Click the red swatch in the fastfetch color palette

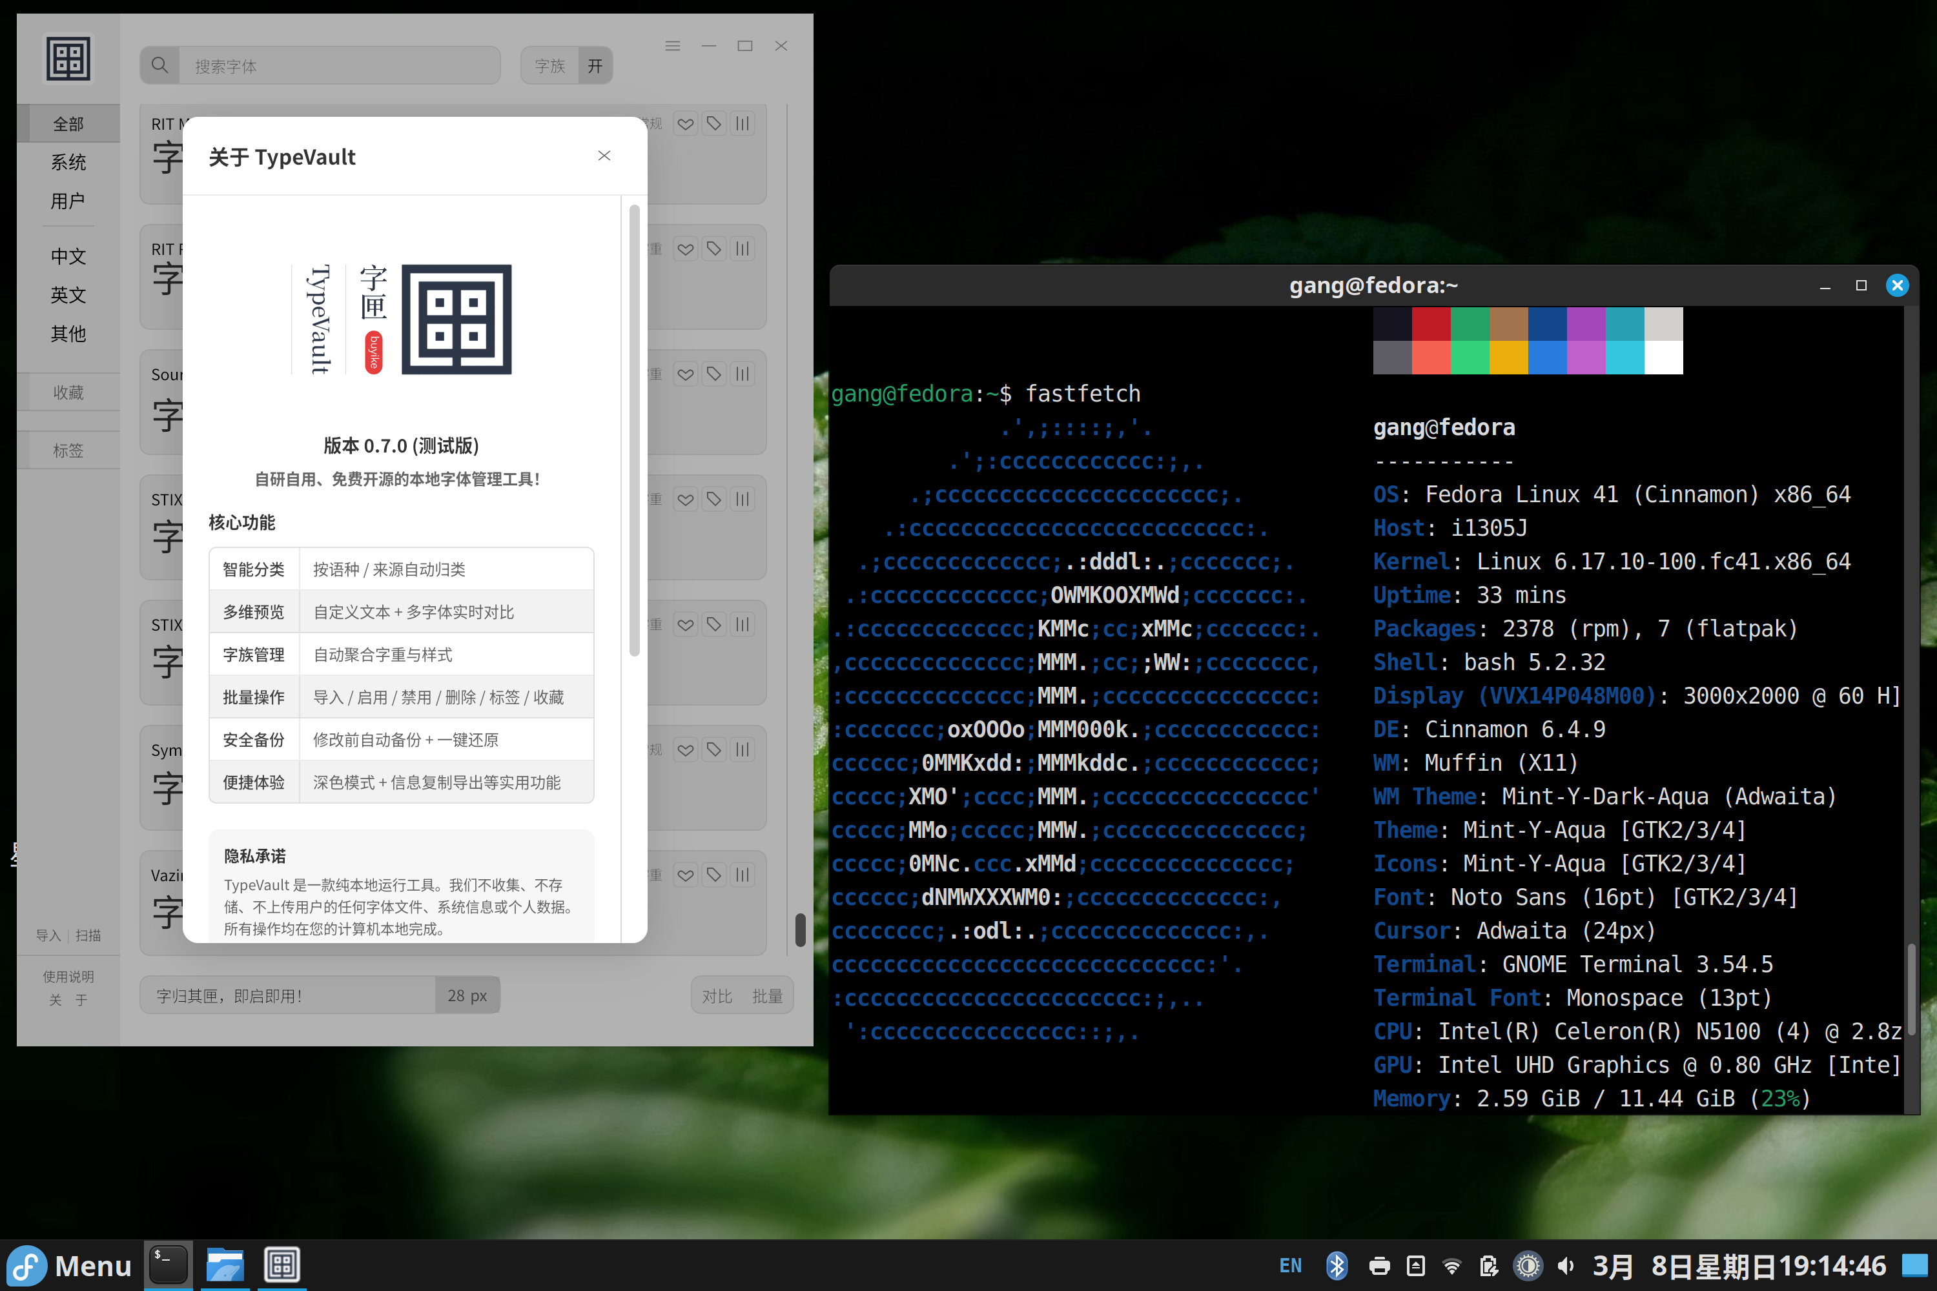(1431, 325)
